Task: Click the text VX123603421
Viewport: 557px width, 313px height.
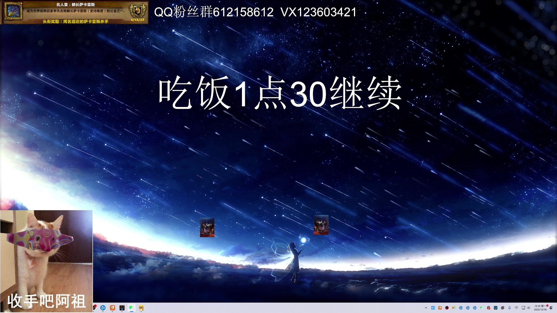Action: click(x=319, y=12)
